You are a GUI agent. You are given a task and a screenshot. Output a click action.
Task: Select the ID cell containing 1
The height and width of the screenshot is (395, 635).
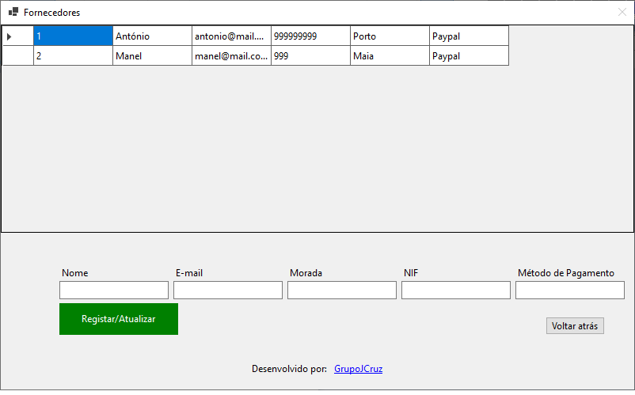coord(73,36)
